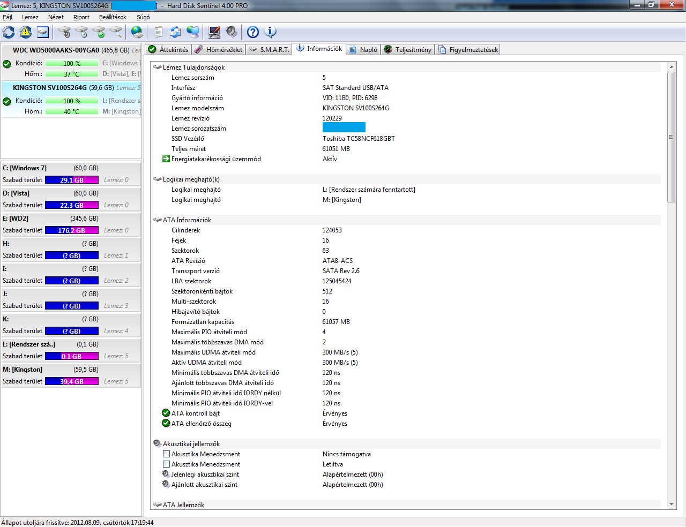Image resolution: width=686 pixels, height=527 pixels.
Task: Open the Fájl menu
Action: coord(8,17)
